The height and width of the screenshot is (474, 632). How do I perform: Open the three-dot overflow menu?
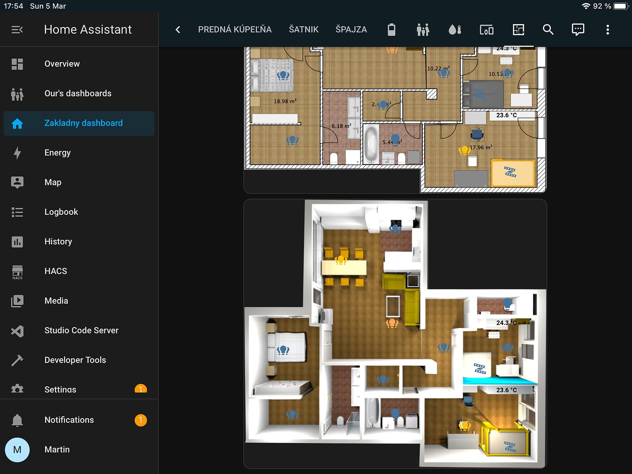coord(608,29)
